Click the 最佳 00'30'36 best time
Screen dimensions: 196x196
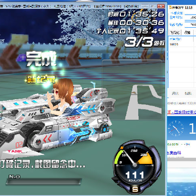(x=136, y=23)
